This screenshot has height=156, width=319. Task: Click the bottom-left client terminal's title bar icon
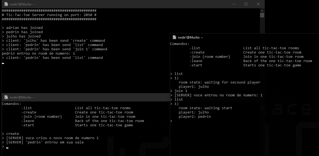click(6, 97)
